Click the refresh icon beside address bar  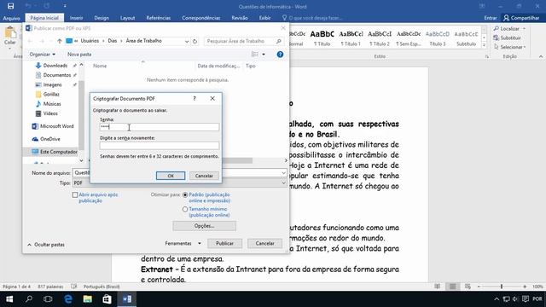[195, 41]
